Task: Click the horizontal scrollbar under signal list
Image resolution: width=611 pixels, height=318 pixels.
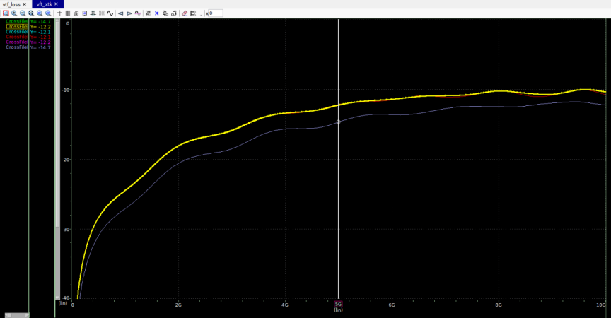Action: (16, 314)
